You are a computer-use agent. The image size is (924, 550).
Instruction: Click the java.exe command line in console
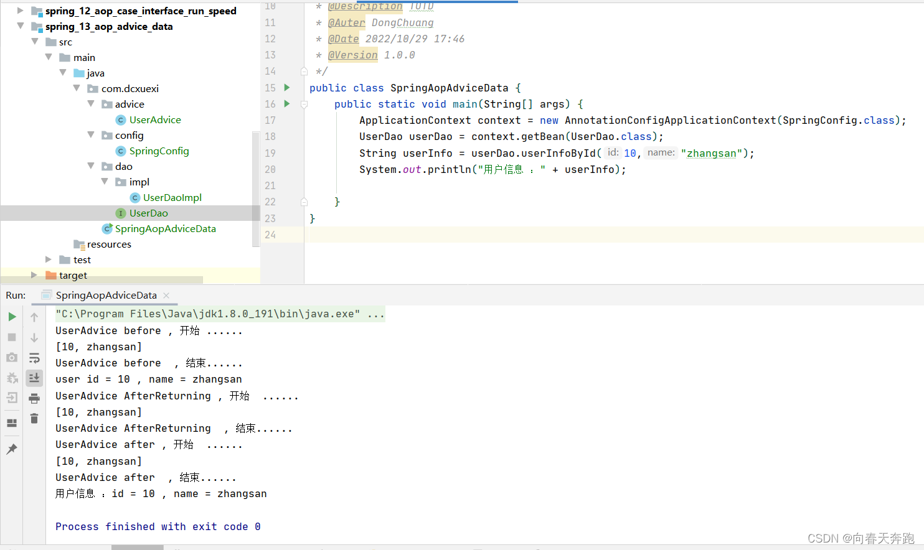coord(220,314)
